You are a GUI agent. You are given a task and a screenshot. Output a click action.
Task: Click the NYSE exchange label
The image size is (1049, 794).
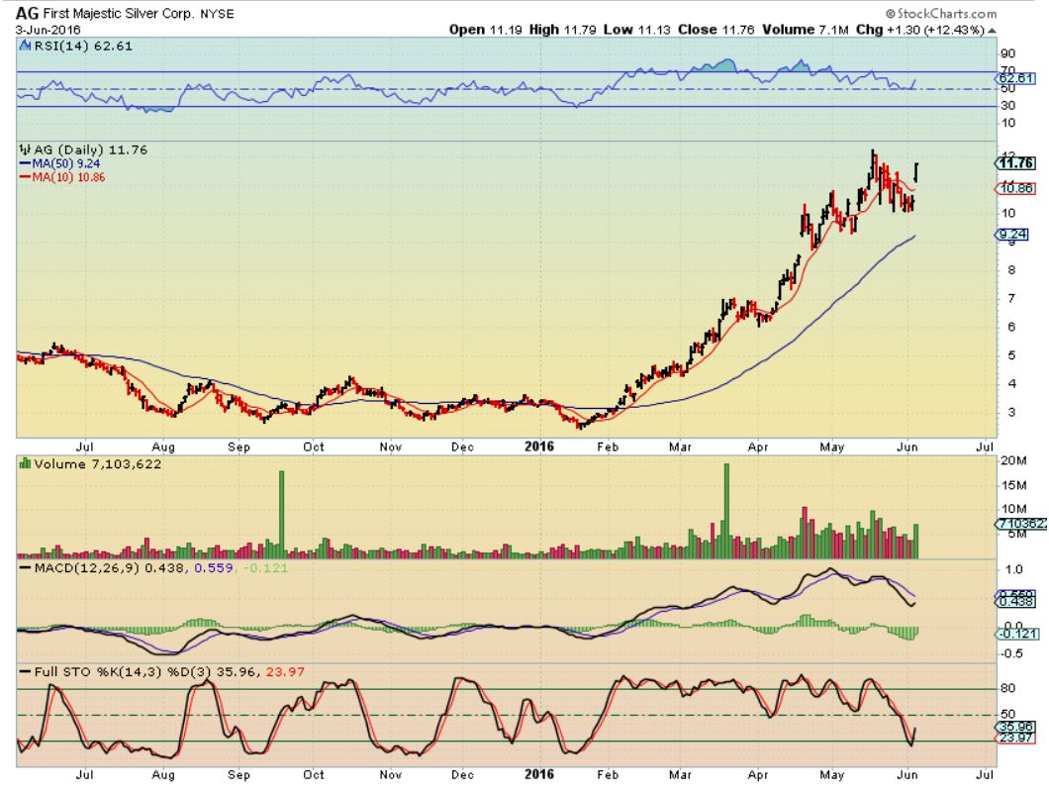217,14
